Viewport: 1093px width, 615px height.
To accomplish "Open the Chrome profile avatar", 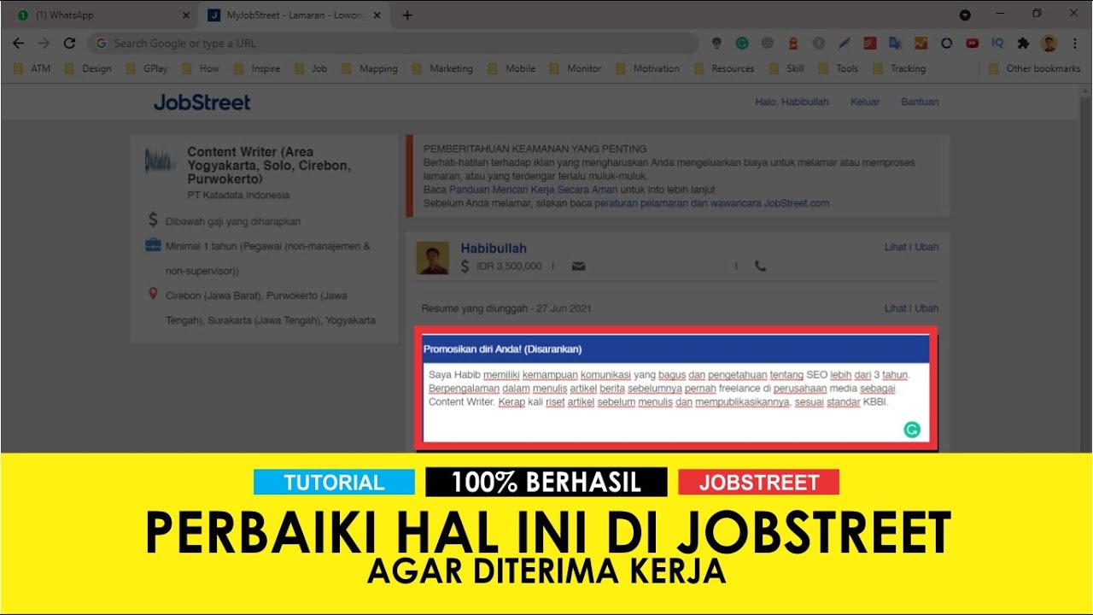I will point(1049,43).
